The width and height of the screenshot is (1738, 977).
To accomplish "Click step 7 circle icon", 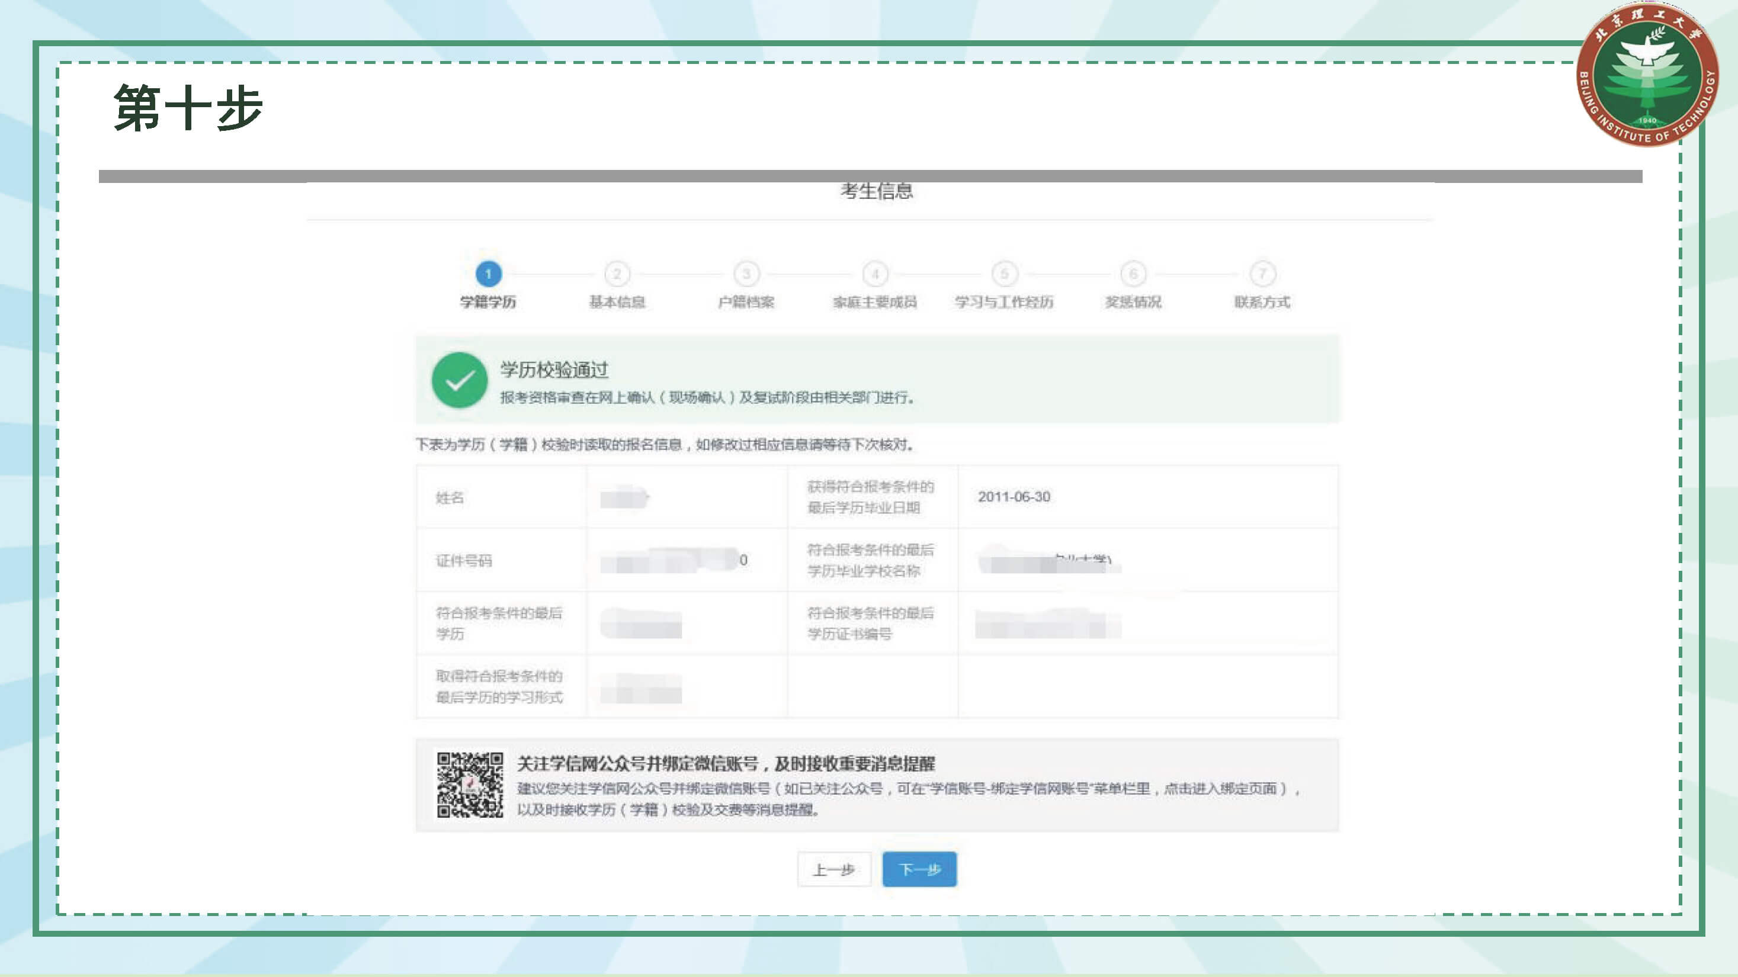I will (x=1262, y=274).
